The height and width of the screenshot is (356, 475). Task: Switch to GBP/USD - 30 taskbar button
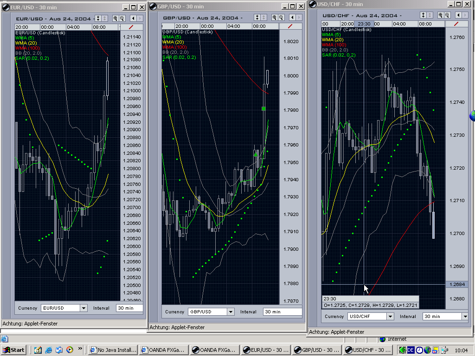click(318, 350)
